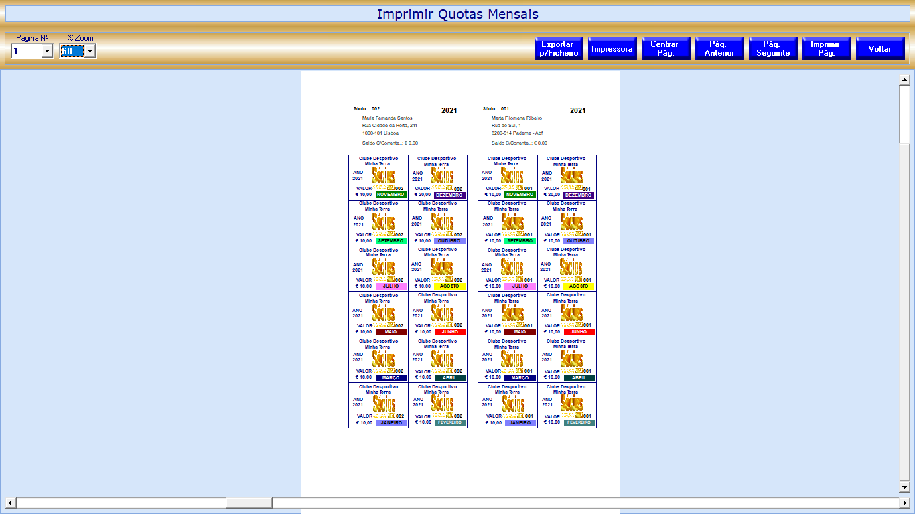Viewport: 915px width, 514px height.
Task: Click the Exportar p/Ficheiro button
Action: tap(559, 49)
